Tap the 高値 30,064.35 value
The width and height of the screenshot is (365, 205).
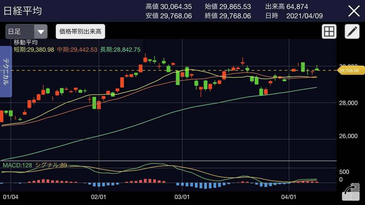pyautogui.click(x=169, y=6)
